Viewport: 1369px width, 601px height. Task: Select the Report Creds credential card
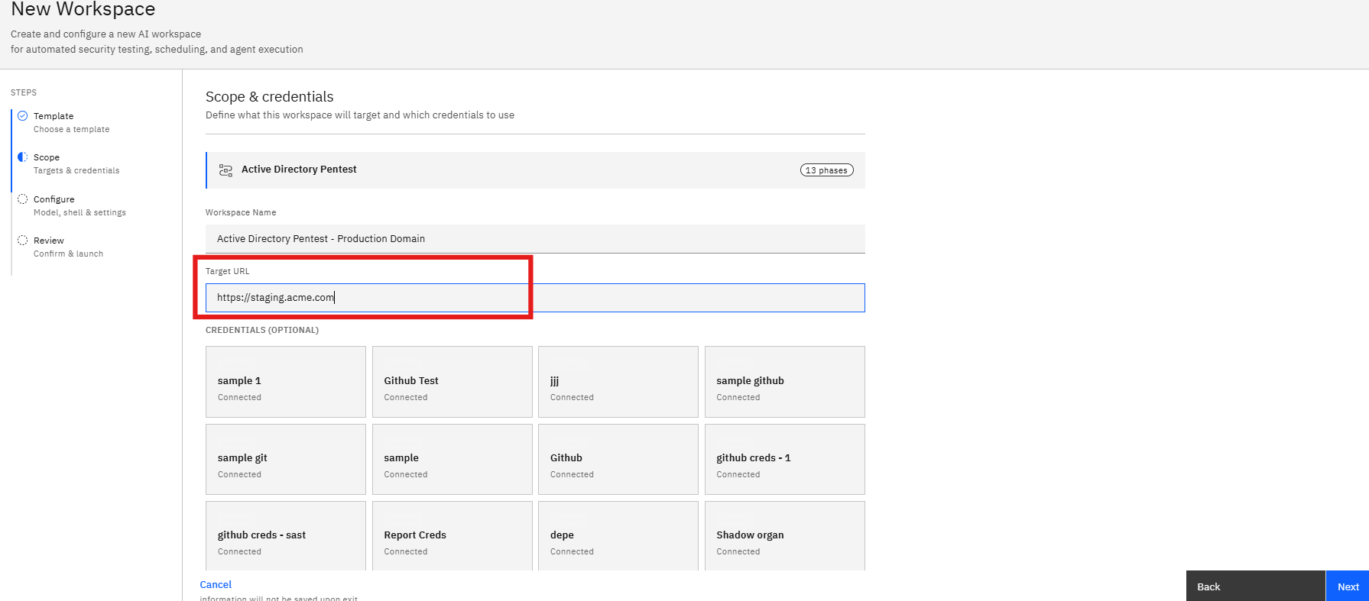click(x=453, y=536)
